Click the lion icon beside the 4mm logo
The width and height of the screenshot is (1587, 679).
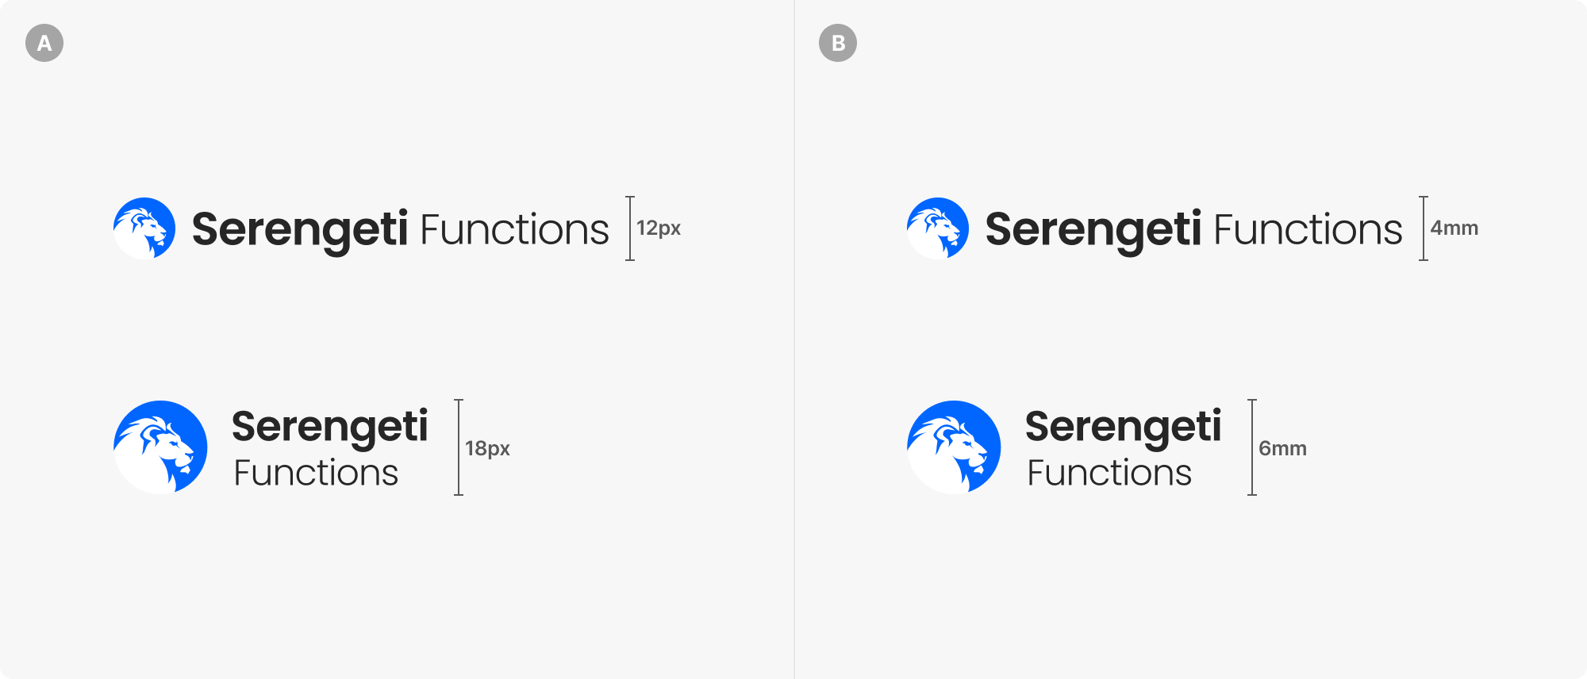938,228
